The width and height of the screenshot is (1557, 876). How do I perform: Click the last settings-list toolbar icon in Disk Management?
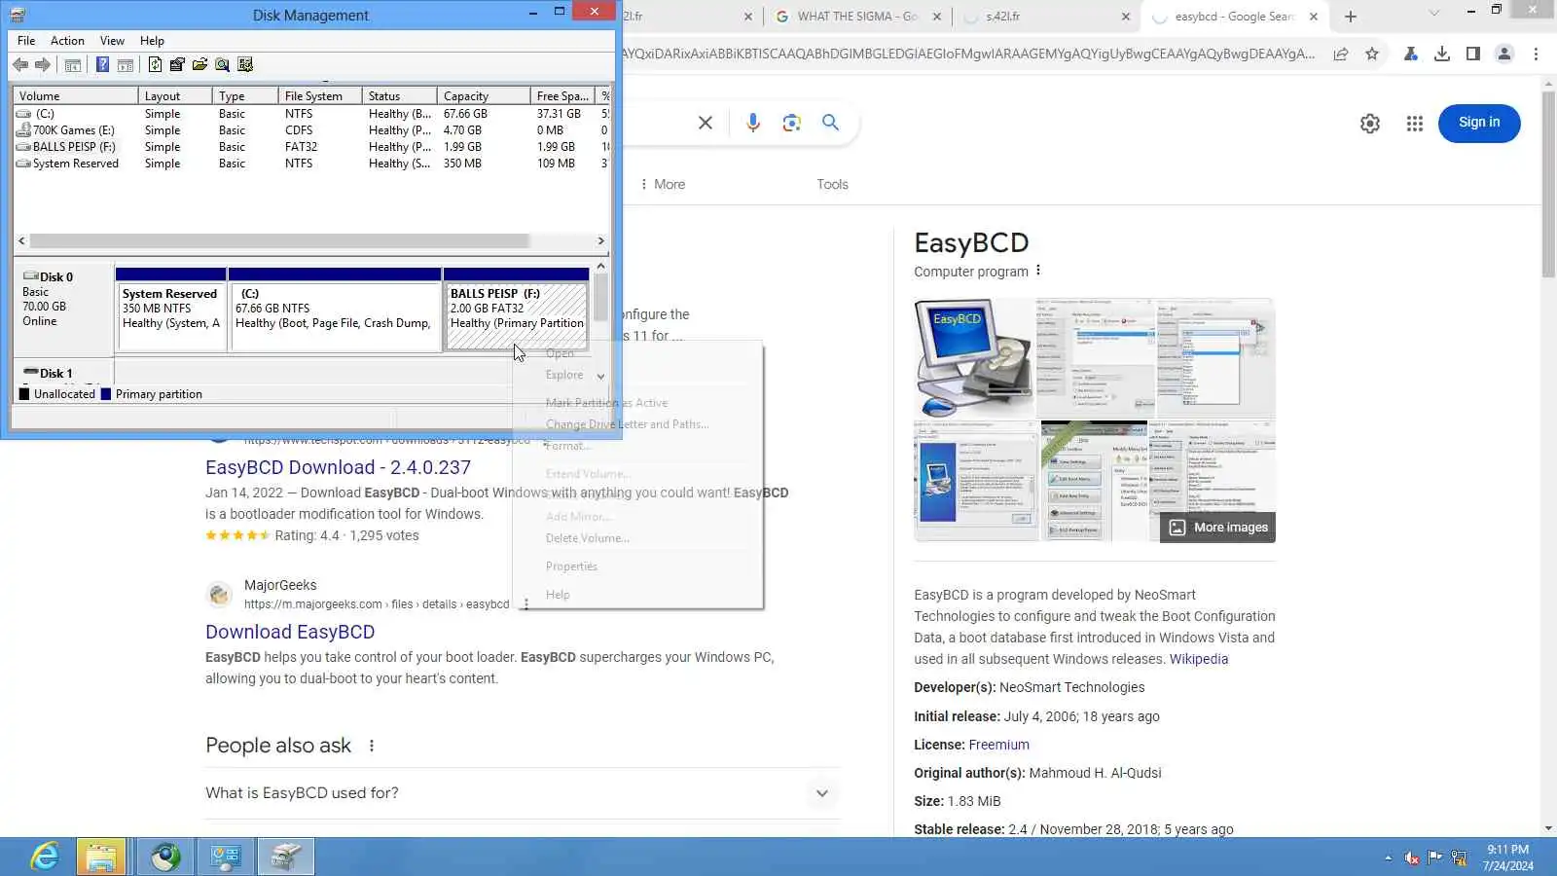tap(245, 65)
